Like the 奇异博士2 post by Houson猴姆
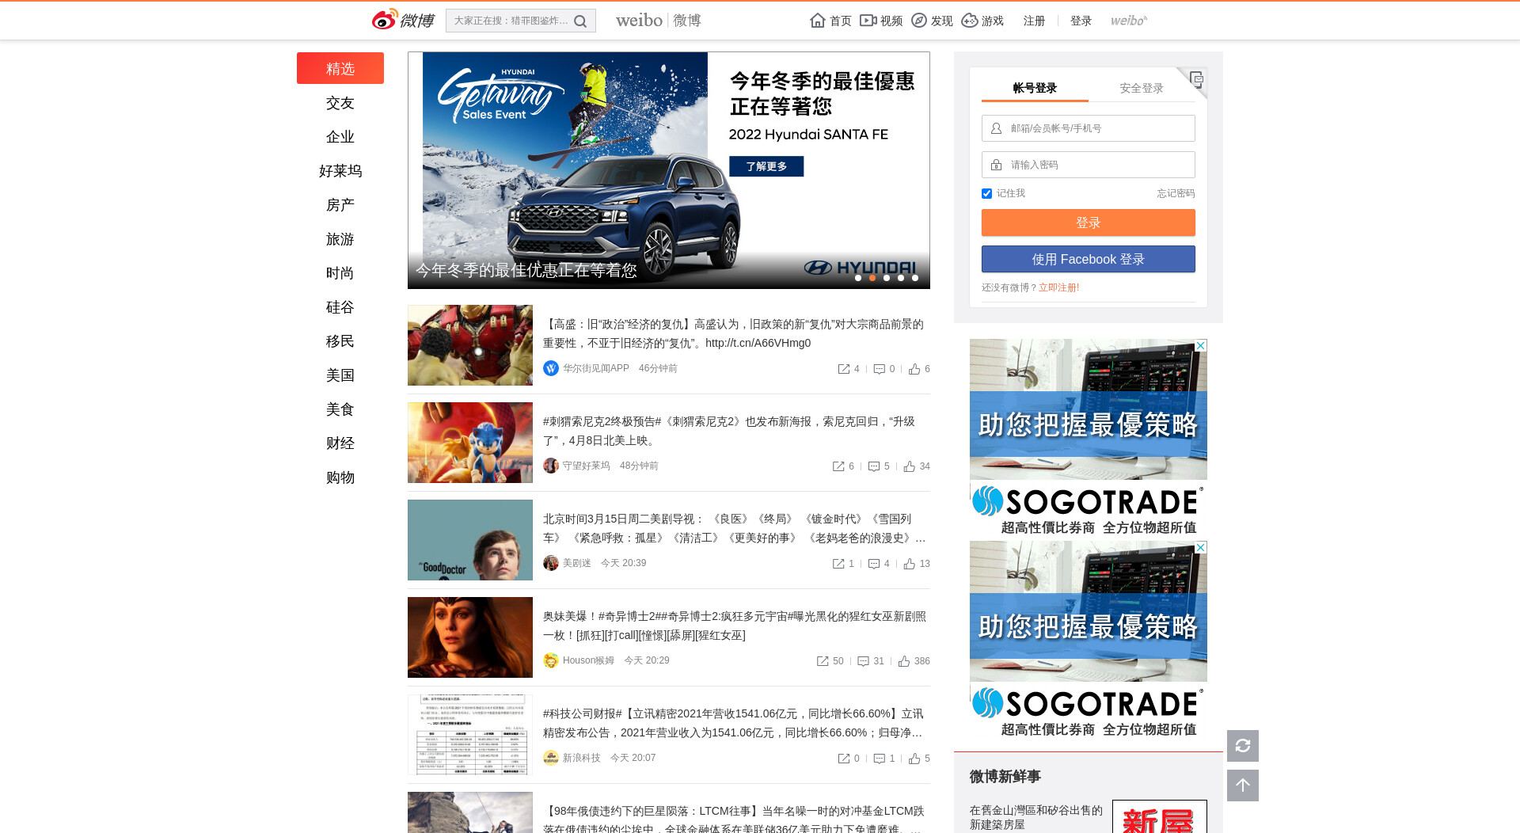Viewport: 1520px width, 833px height. pos(904,661)
